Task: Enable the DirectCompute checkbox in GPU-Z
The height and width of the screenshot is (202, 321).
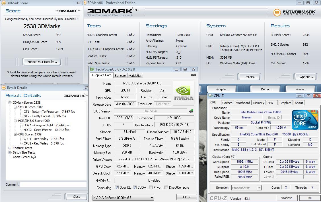Action: click(166, 188)
